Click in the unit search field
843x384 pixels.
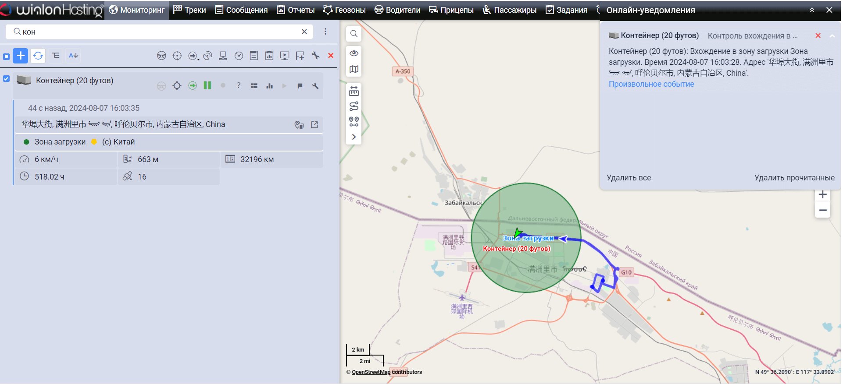[x=158, y=32]
